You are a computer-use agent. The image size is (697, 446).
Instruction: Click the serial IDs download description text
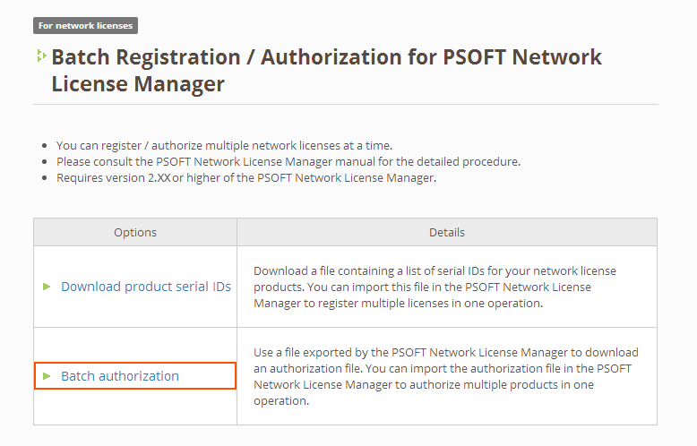coord(435,287)
